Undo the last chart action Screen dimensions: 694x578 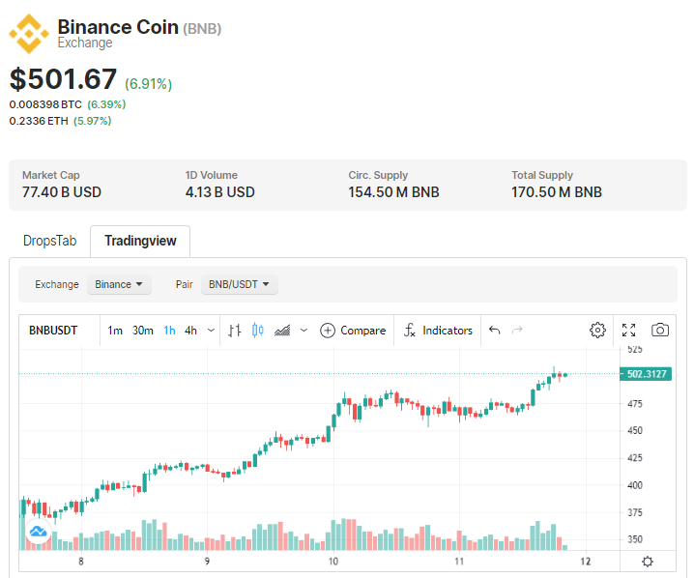pos(494,331)
